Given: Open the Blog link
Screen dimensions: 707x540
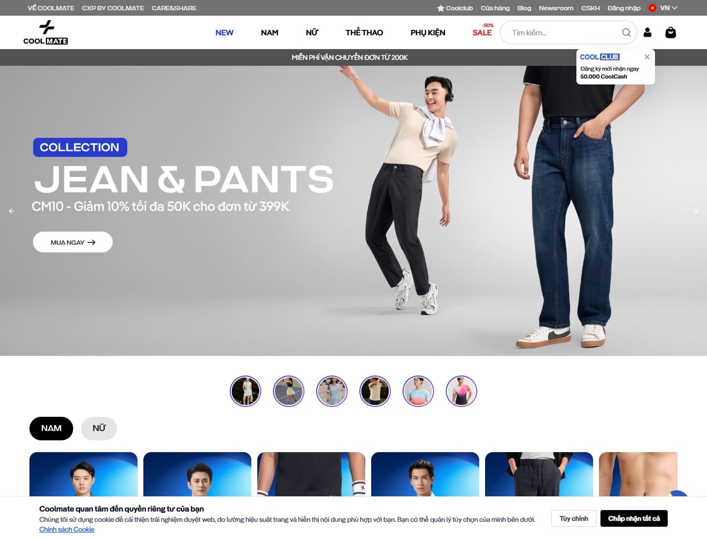Looking at the screenshot, I should (524, 8).
